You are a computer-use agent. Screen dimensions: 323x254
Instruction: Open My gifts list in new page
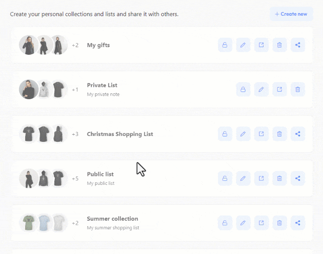click(261, 45)
